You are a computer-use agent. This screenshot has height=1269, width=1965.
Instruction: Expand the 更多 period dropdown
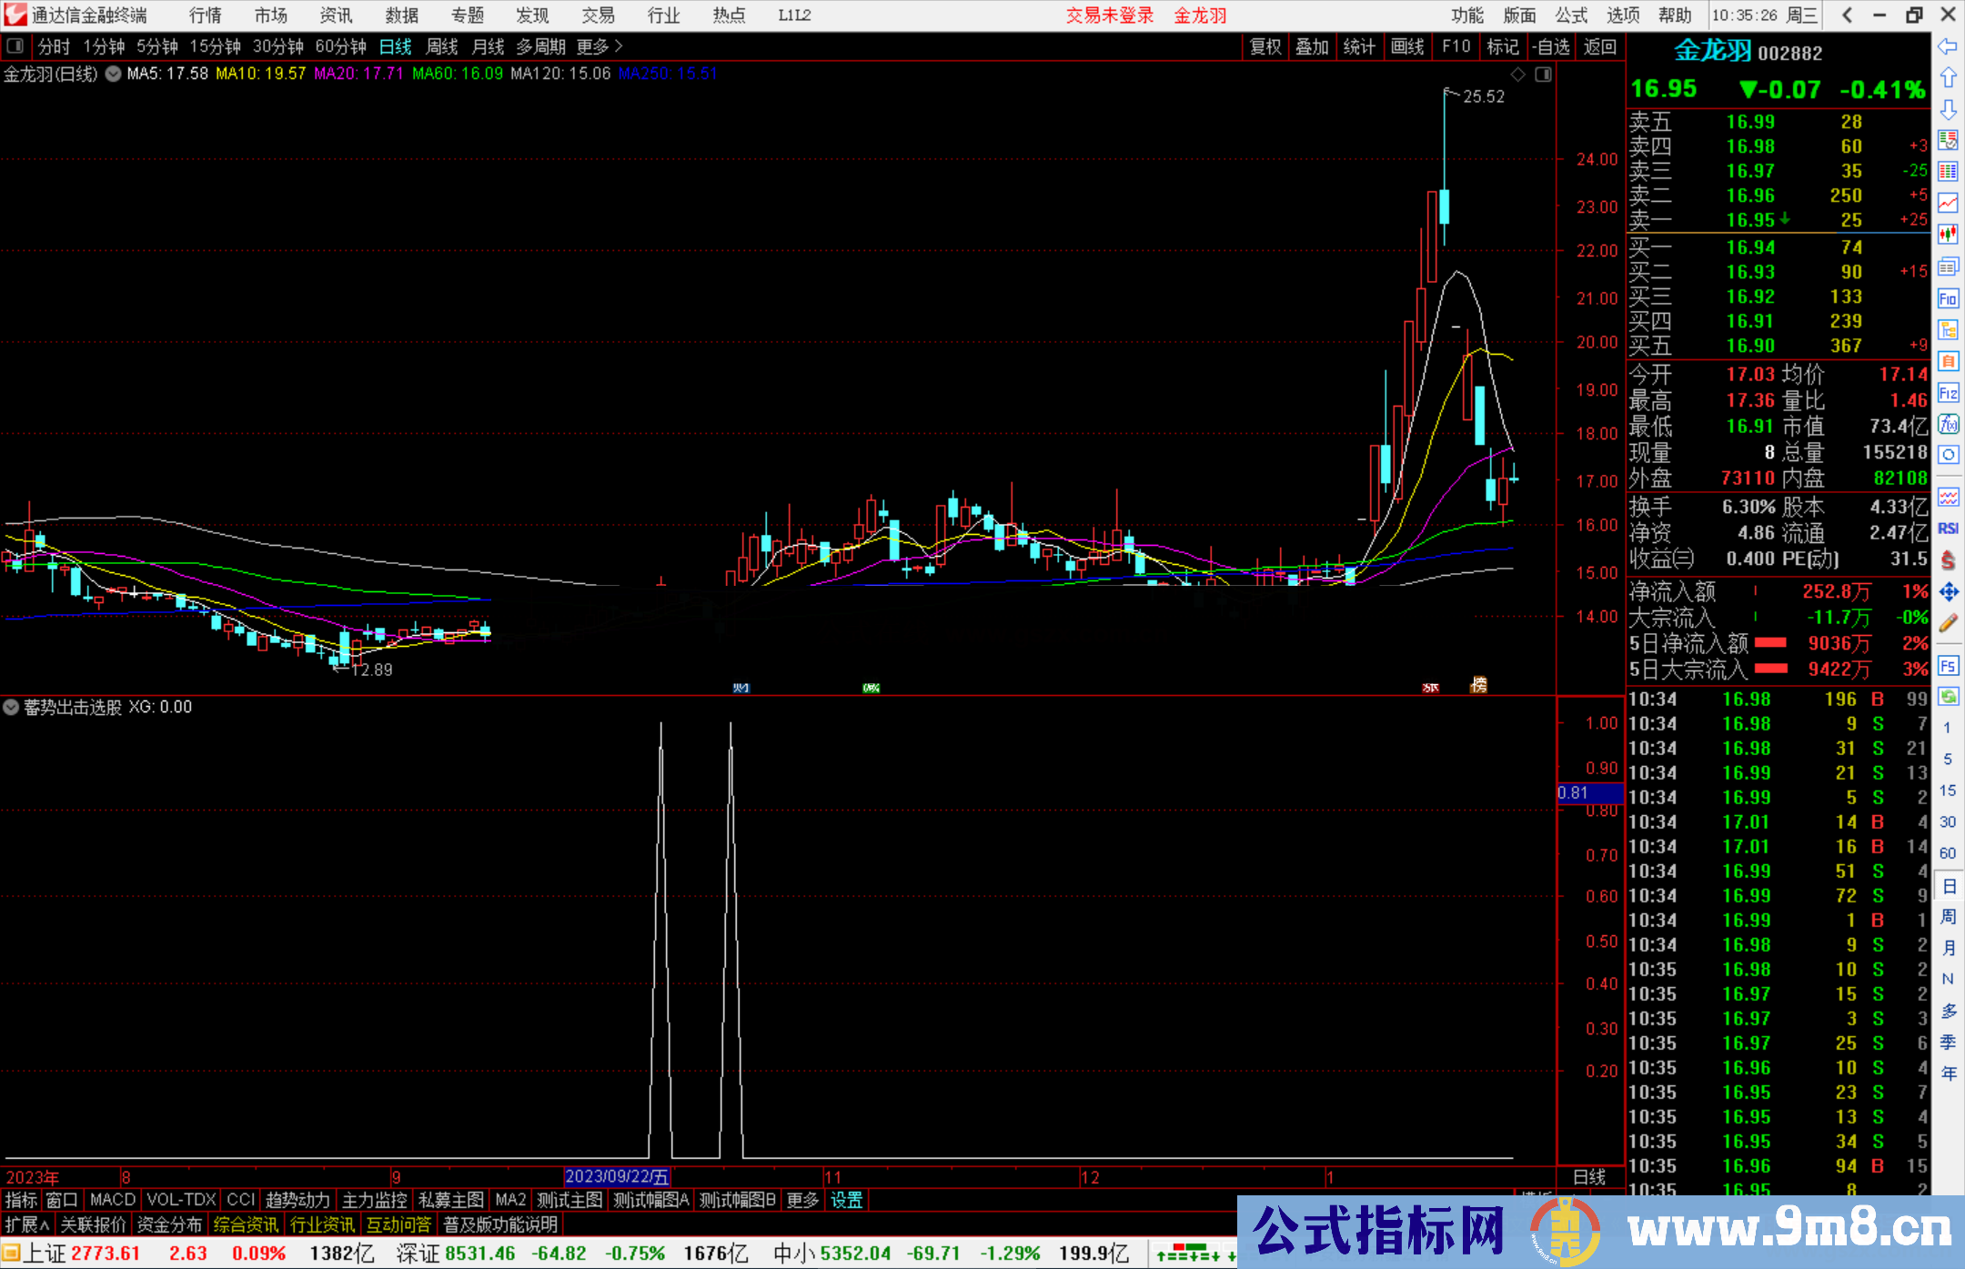tap(600, 46)
